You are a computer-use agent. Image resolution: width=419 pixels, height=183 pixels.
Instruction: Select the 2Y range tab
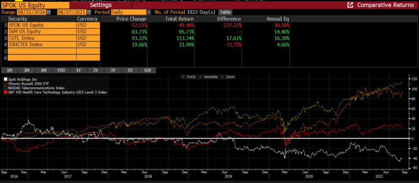click(x=96, y=70)
